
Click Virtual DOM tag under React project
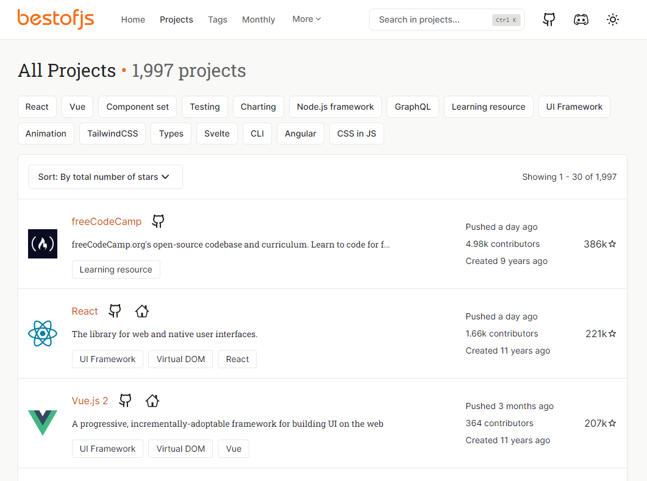pos(181,359)
